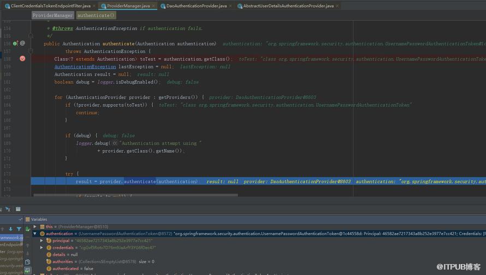Click the implements-method gutter icon on line 156
486x275 pixels.
(15, 43)
